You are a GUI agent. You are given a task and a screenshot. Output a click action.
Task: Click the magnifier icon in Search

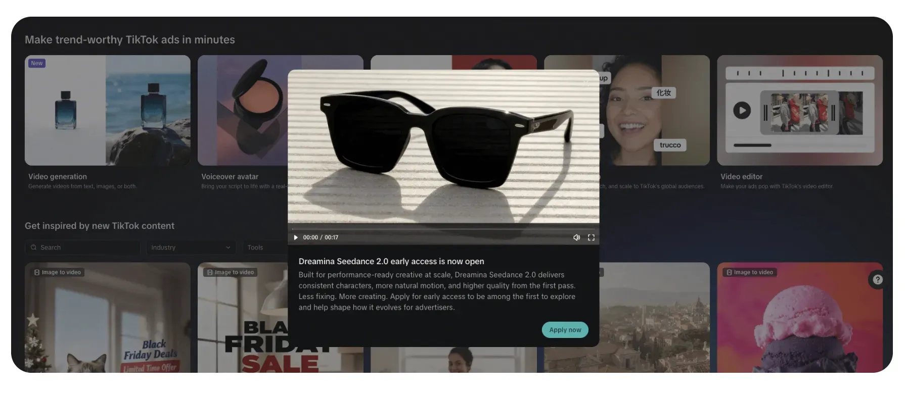click(33, 248)
